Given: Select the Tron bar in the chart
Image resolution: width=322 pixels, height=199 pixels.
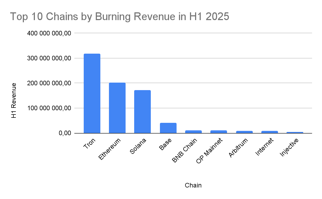Looking at the screenshot, I should 92,93.
